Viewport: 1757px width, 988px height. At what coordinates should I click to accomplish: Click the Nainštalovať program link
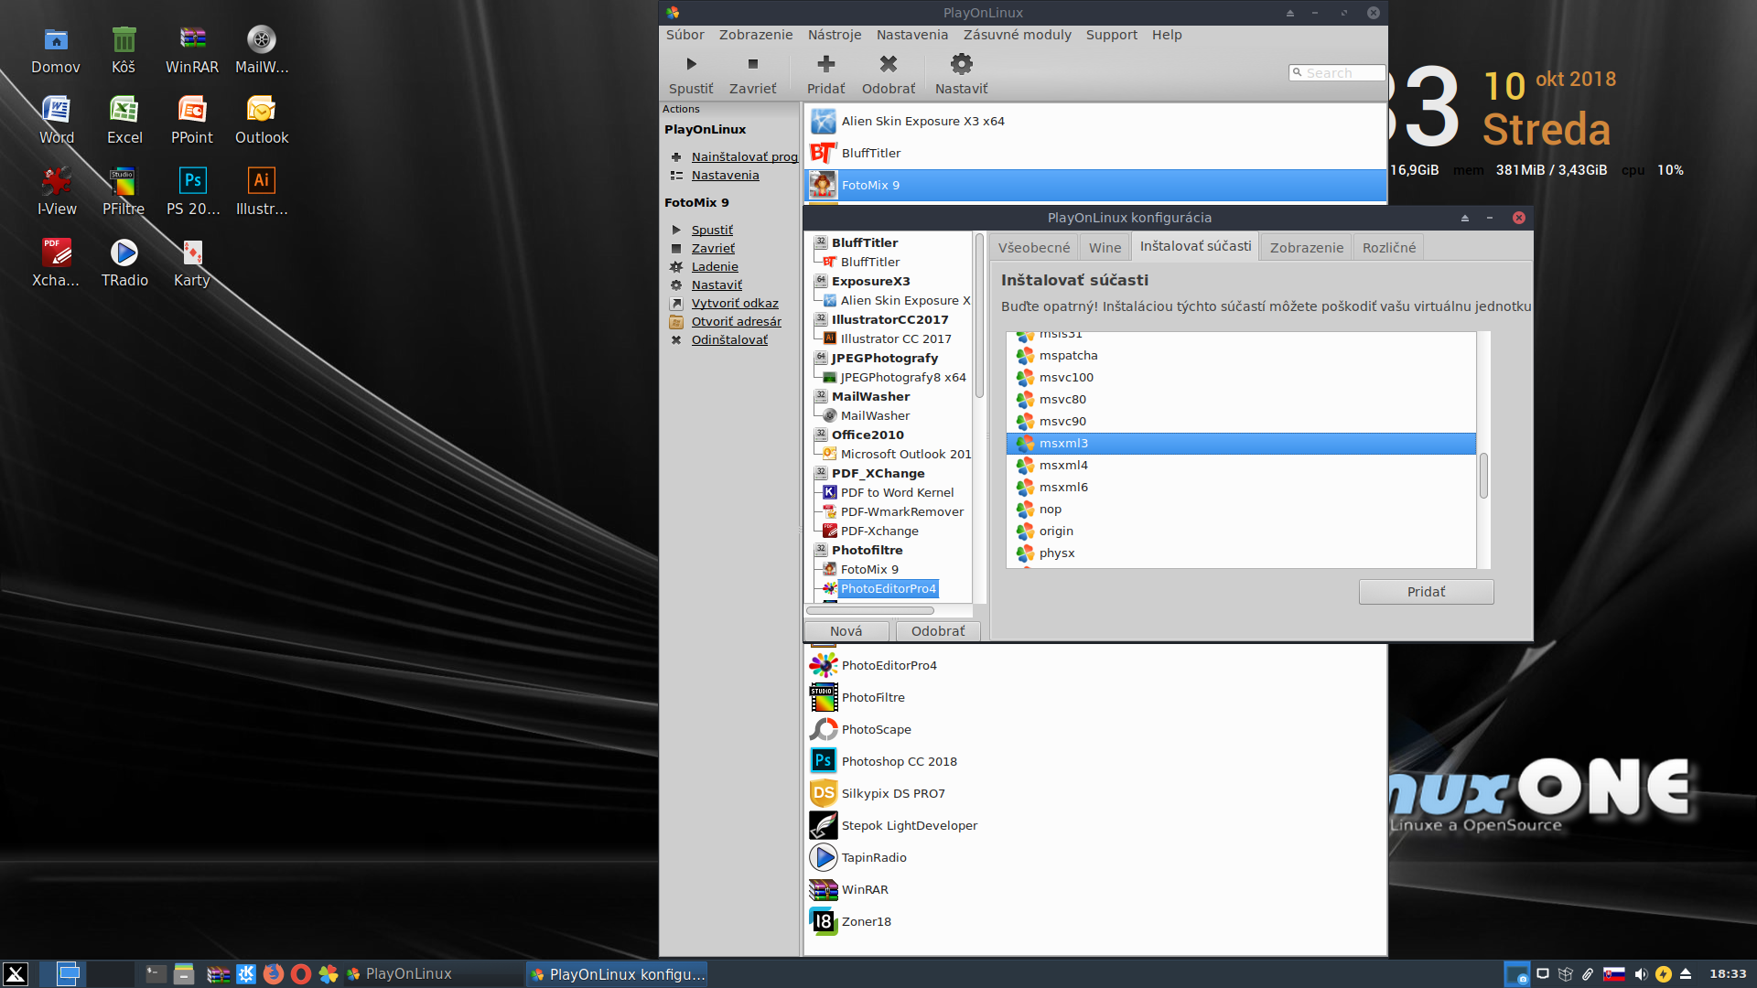[744, 157]
